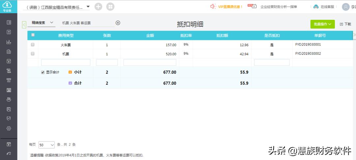Open document FYD2019030001
The width and height of the screenshot is (356, 160).
coord(308,45)
